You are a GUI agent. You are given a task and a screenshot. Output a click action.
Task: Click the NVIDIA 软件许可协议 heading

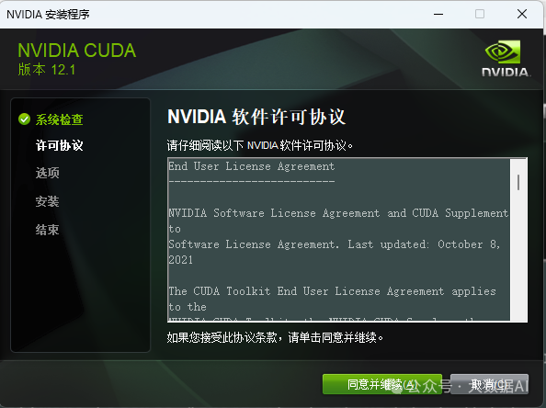pyautogui.click(x=256, y=117)
